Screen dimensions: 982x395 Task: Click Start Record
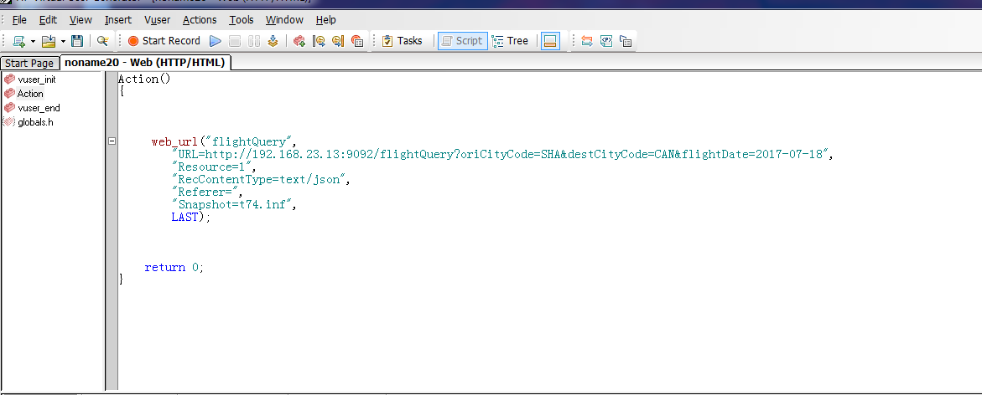pos(164,41)
